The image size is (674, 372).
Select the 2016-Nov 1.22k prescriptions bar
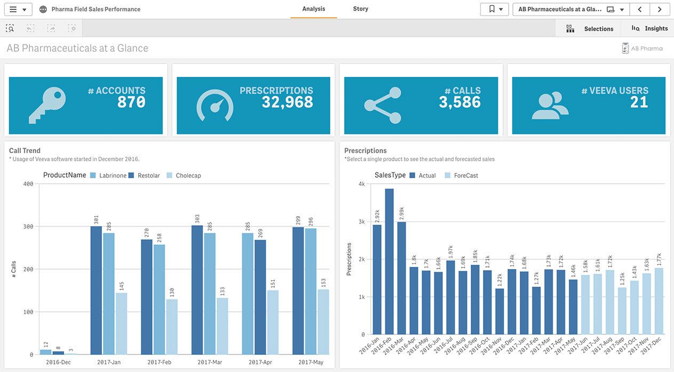[499, 312]
